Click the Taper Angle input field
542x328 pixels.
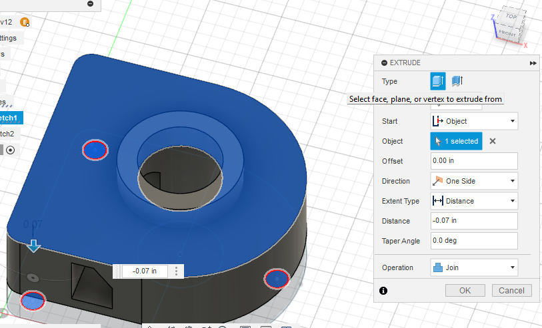coord(474,241)
